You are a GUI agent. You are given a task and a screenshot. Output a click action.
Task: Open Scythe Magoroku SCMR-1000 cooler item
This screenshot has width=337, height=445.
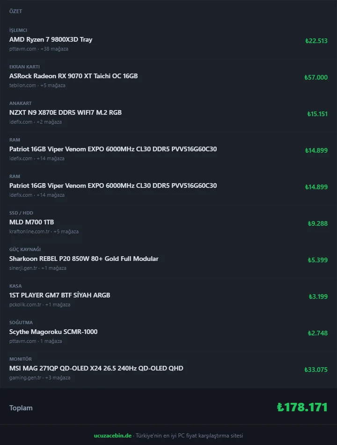tap(53, 332)
